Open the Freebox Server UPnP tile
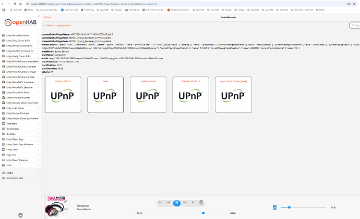 tap(148, 95)
